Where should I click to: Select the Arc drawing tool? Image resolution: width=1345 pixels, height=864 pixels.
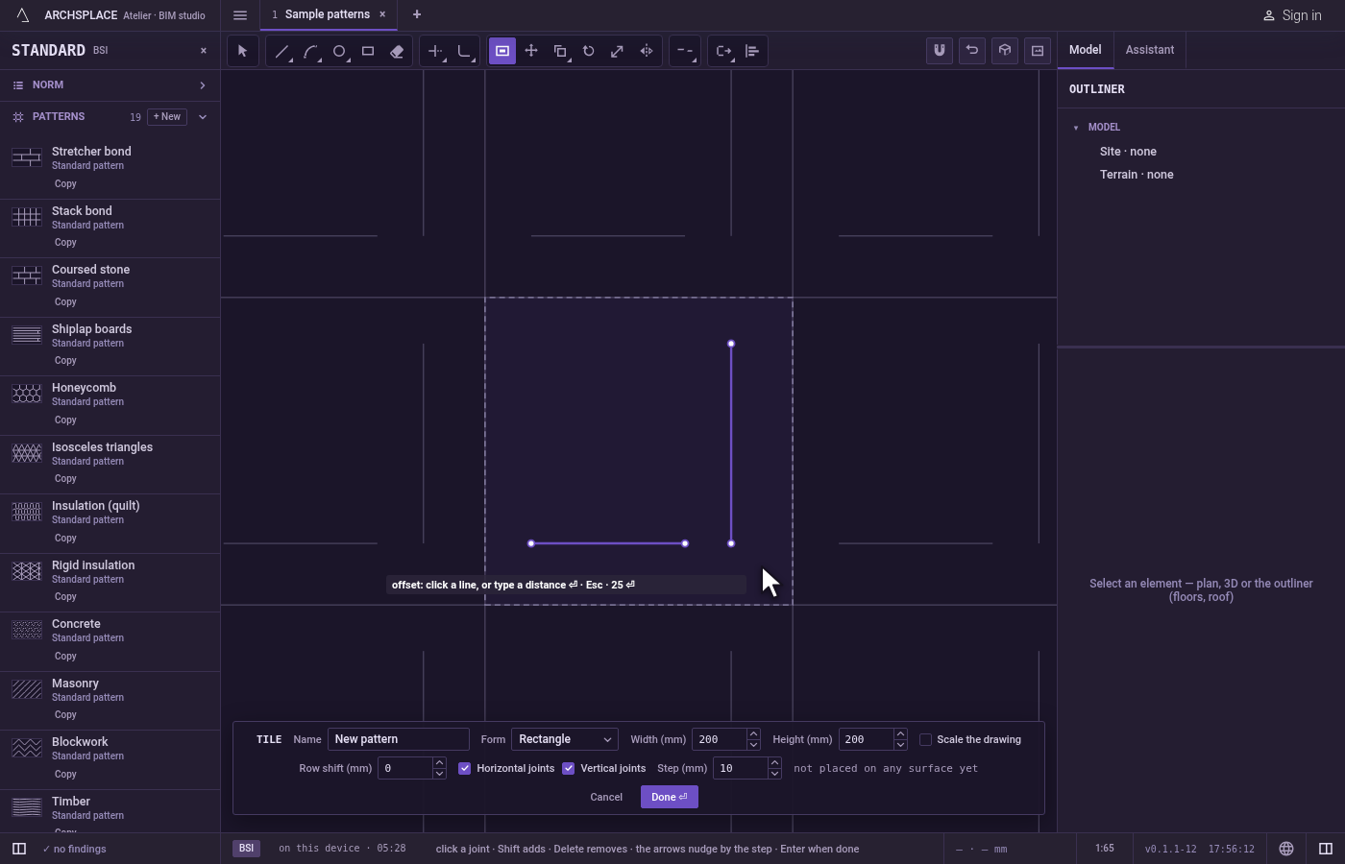tap(310, 51)
